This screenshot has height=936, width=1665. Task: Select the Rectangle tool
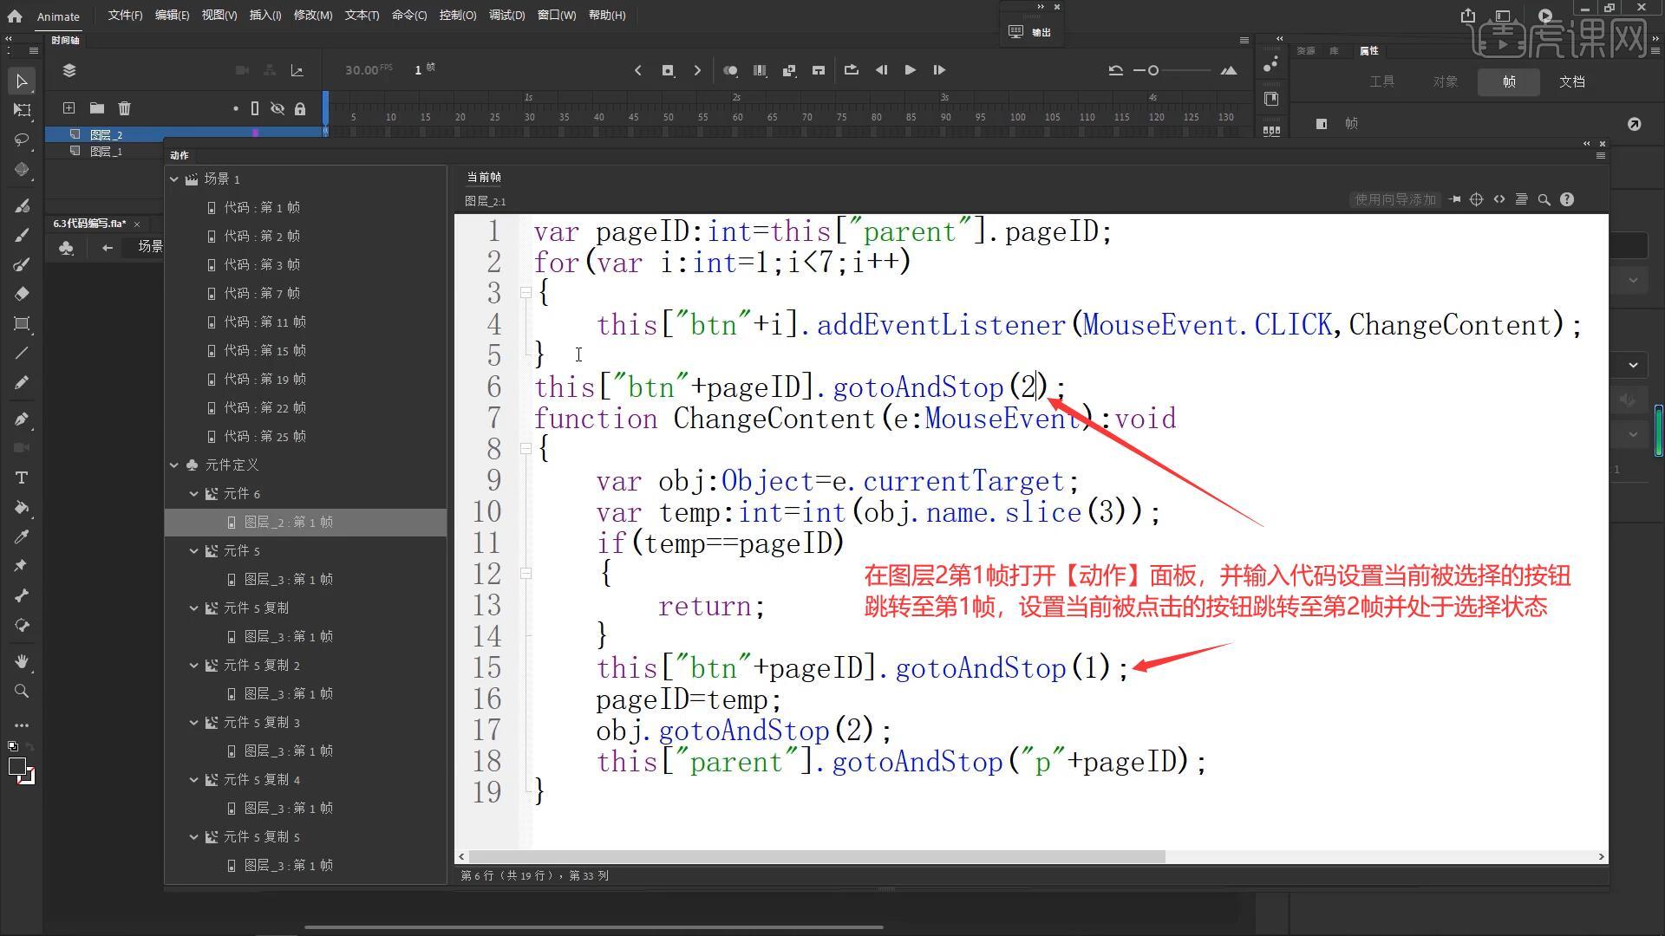pos(22,324)
